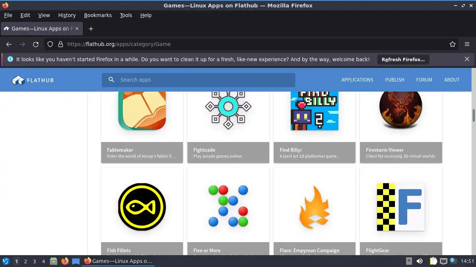Click the Find Billy! card title
This screenshot has width=476, height=267.
290,150
